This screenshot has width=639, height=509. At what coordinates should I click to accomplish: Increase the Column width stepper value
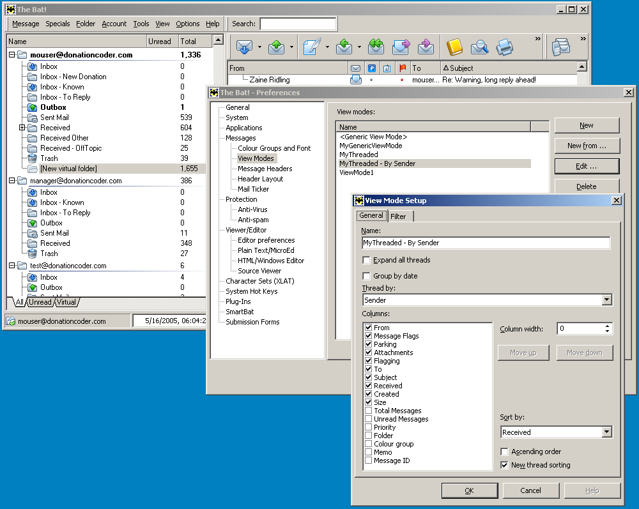pos(607,326)
